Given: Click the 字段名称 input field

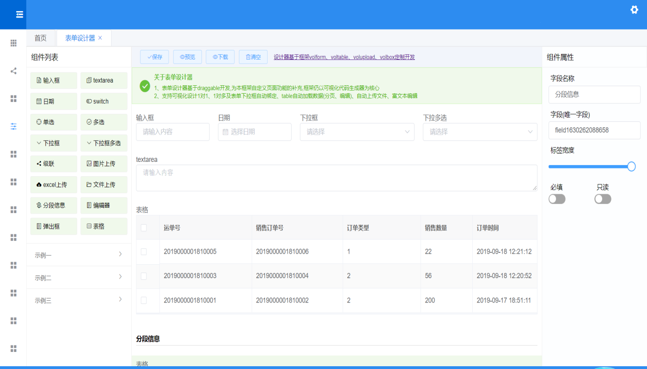Looking at the screenshot, I should (x=594, y=94).
